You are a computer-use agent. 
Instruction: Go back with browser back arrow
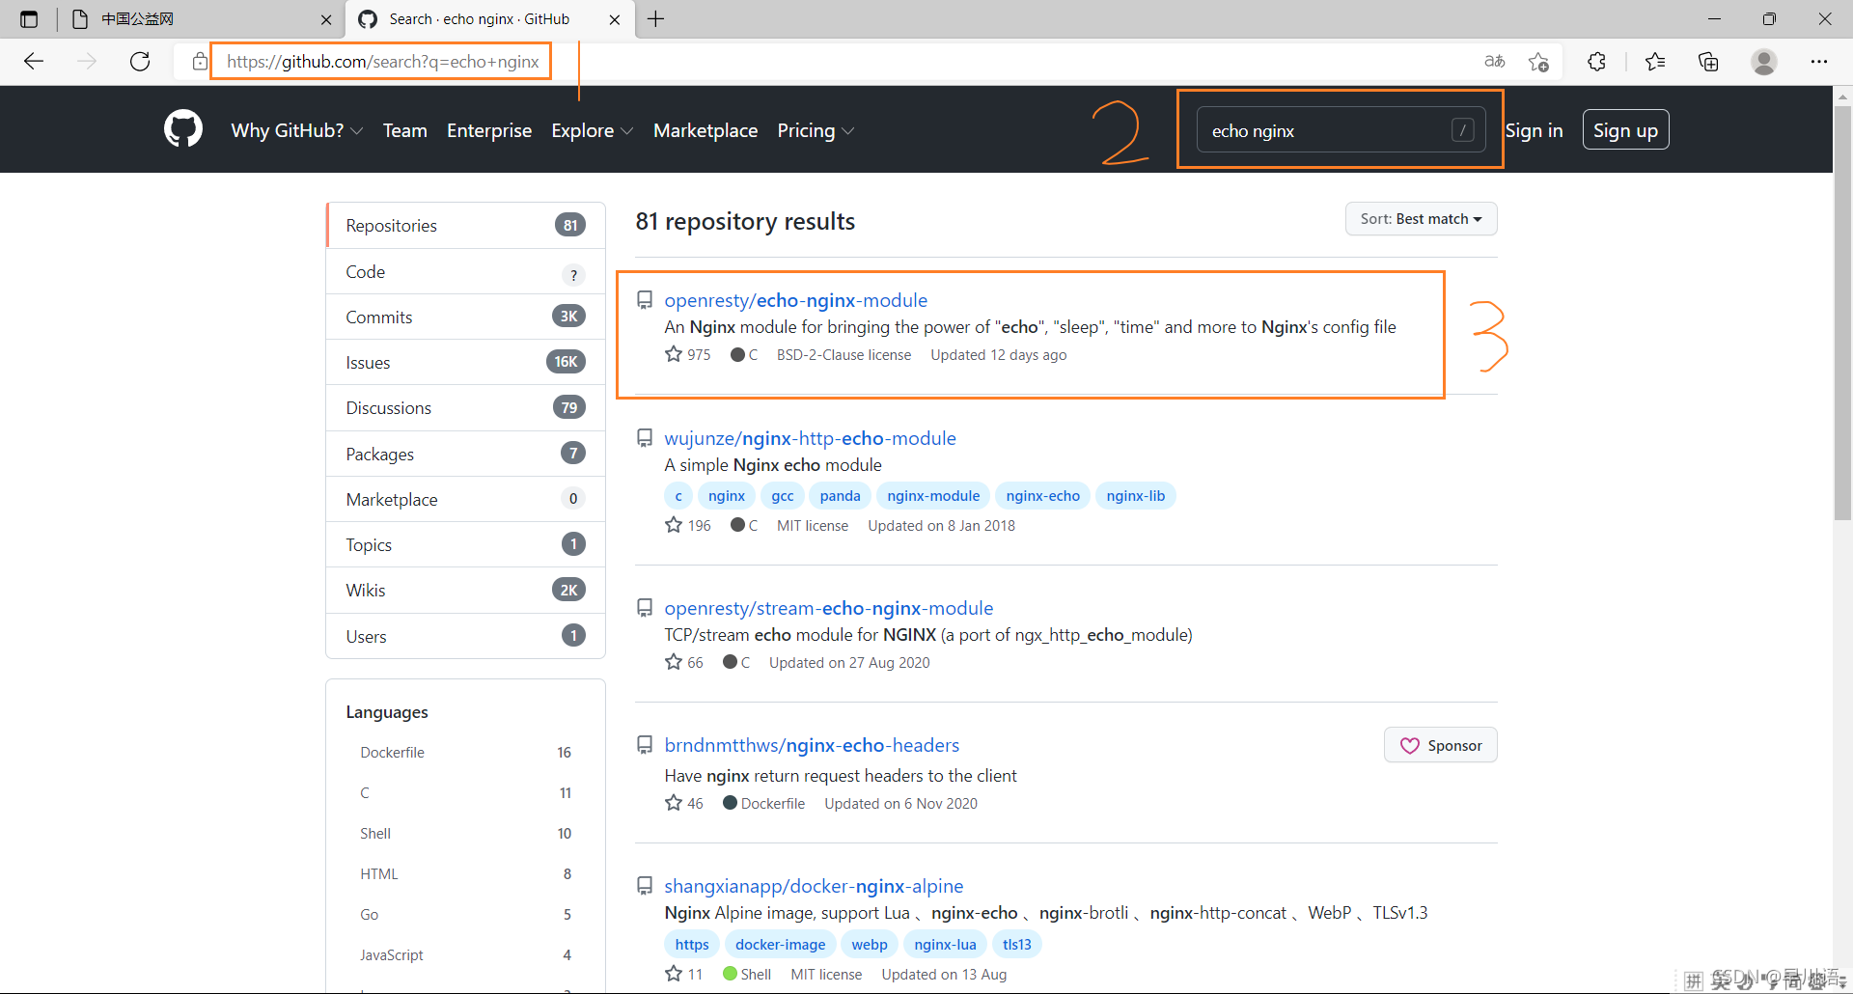pos(34,62)
